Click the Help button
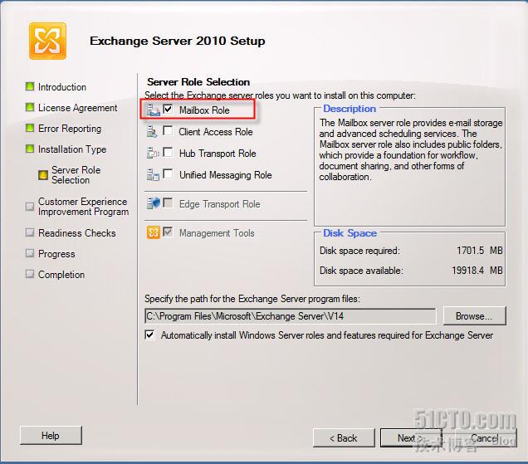Image resolution: width=528 pixels, height=464 pixels. click(x=51, y=436)
